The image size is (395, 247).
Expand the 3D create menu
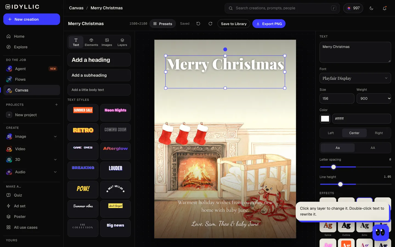pyautogui.click(x=55, y=159)
